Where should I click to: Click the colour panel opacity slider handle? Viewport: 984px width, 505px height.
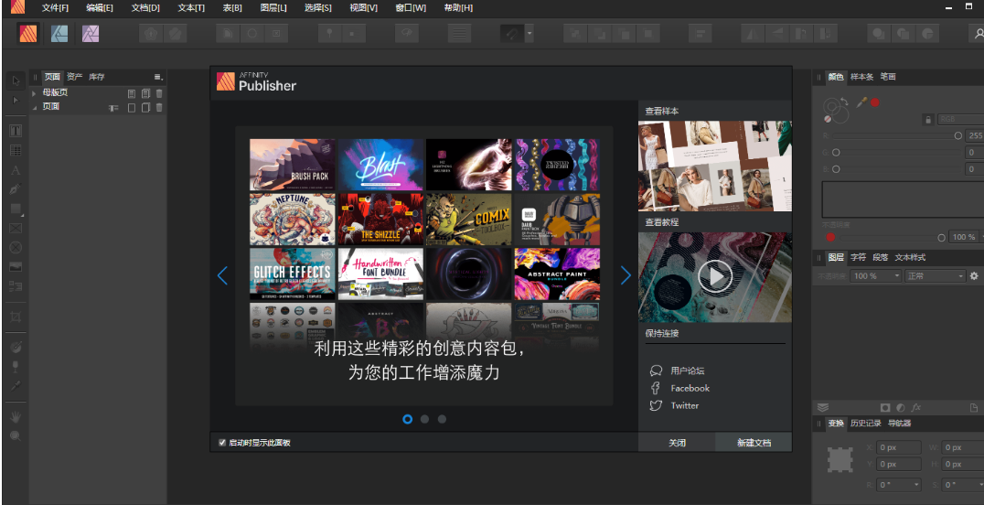941,238
